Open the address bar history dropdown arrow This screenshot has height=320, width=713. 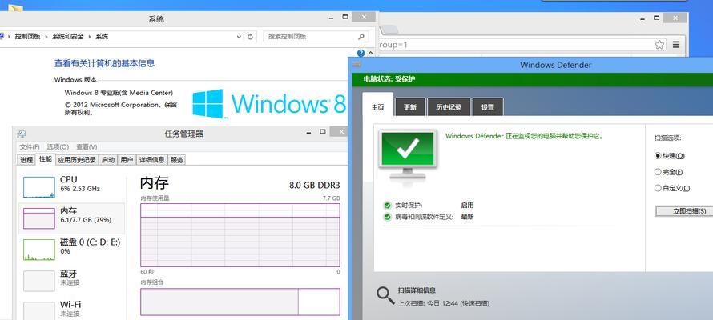coord(240,37)
